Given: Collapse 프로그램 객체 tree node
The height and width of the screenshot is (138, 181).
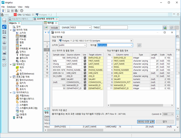Looking at the screenshot, I should [11, 77].
